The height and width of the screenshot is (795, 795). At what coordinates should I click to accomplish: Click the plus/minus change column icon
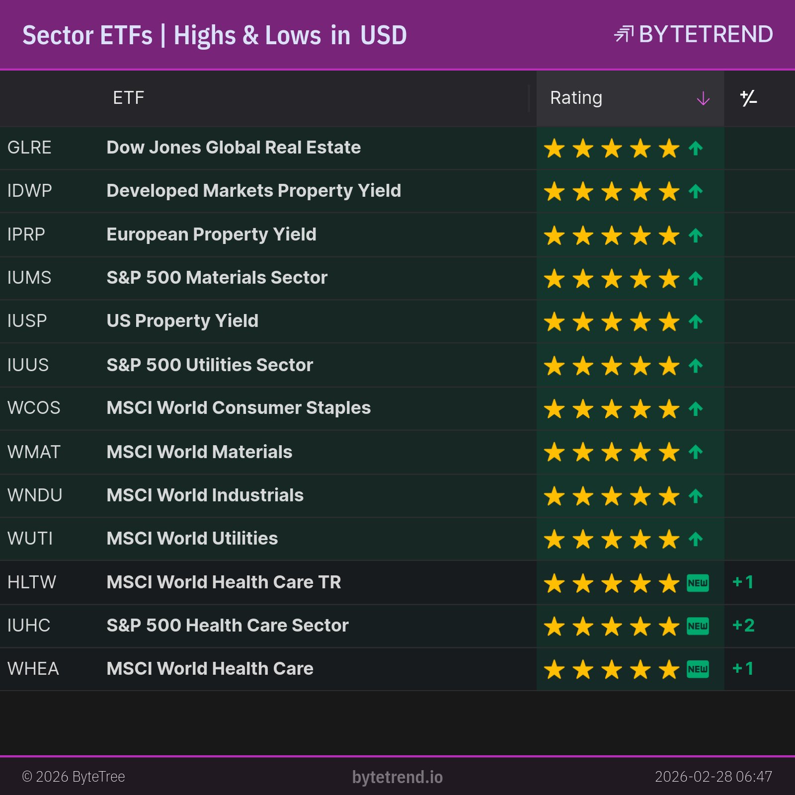(748, 98)
